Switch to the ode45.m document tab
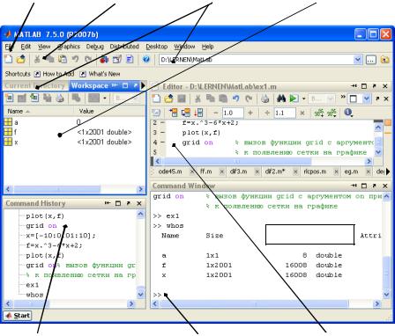The width and height of the screenshot is (395, 336). 170,172
